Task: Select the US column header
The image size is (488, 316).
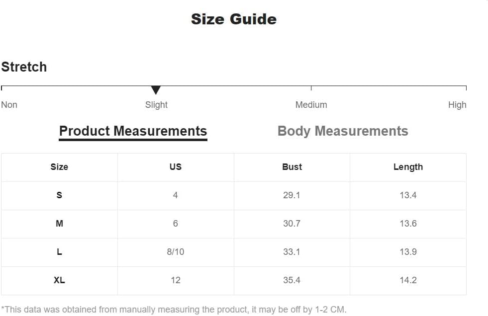Action: coord(176,167)
